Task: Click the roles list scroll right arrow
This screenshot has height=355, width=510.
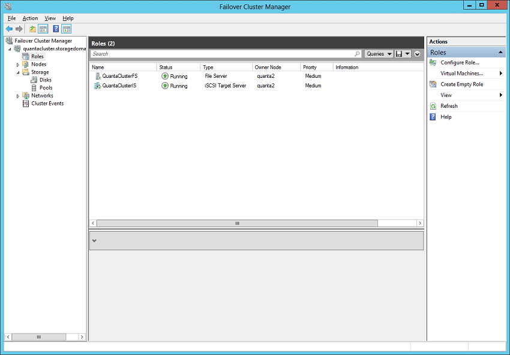Action: pos(420,223)
